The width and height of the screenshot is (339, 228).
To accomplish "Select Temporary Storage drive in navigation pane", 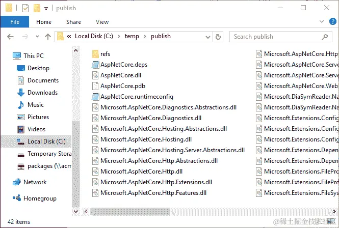I will tap(44, 154).
